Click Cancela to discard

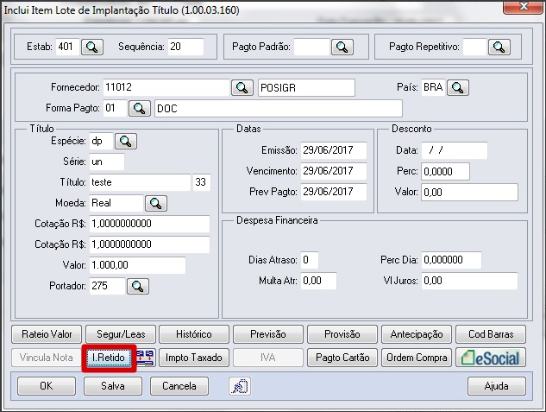point(179,386)
